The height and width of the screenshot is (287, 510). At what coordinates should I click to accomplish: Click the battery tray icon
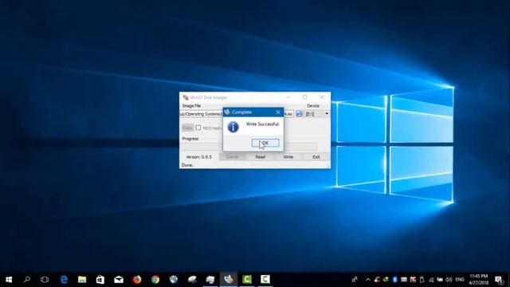[440, 280]
